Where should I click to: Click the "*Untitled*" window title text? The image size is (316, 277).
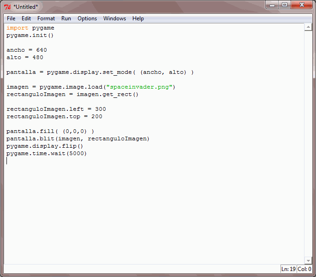click(x=25, y=7)
